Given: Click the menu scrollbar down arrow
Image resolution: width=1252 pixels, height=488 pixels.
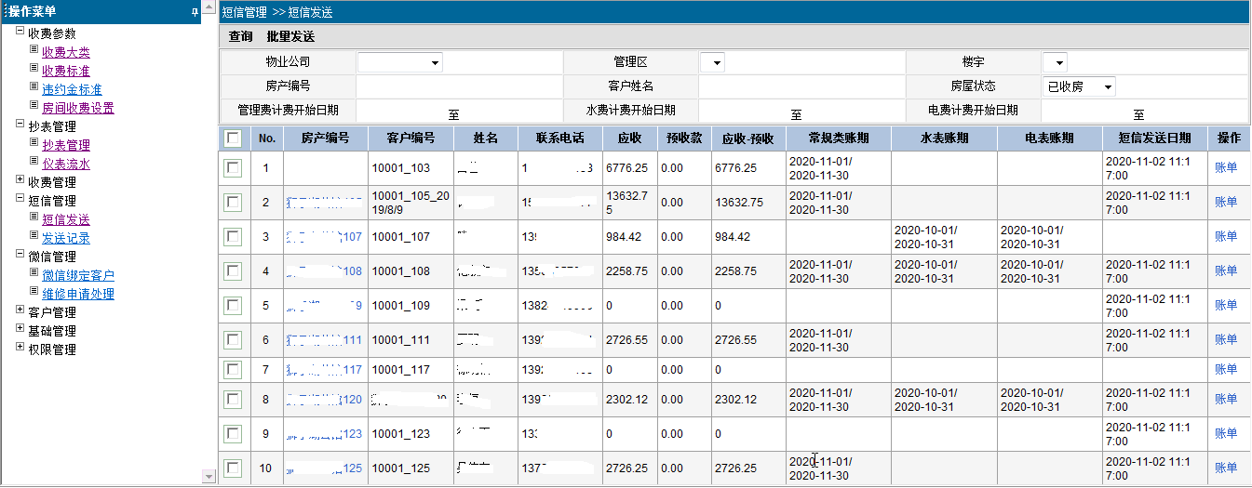Looking at the screenshot, I should click(x=209, y=476).
